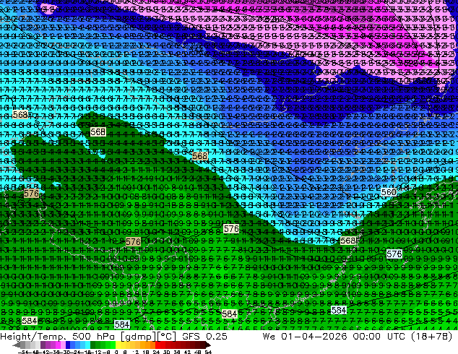Viewport: 458px width, 354px height.
Task: Click the 'GFS 0.25' model label
Action: 204,337
